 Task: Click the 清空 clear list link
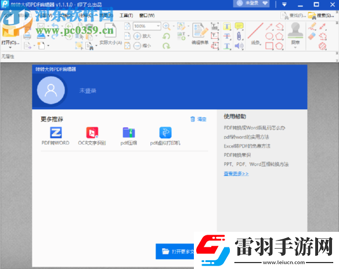[x=199, y=119]
